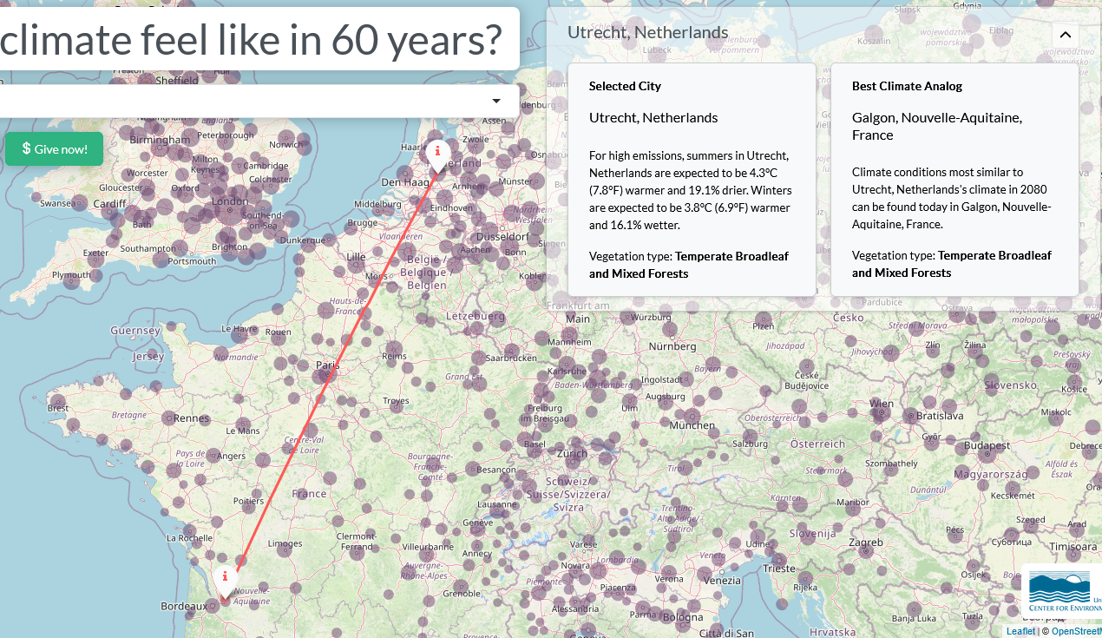
Task: Collapse the Utrecht info panel with chevron
Action: (1065, 35)
